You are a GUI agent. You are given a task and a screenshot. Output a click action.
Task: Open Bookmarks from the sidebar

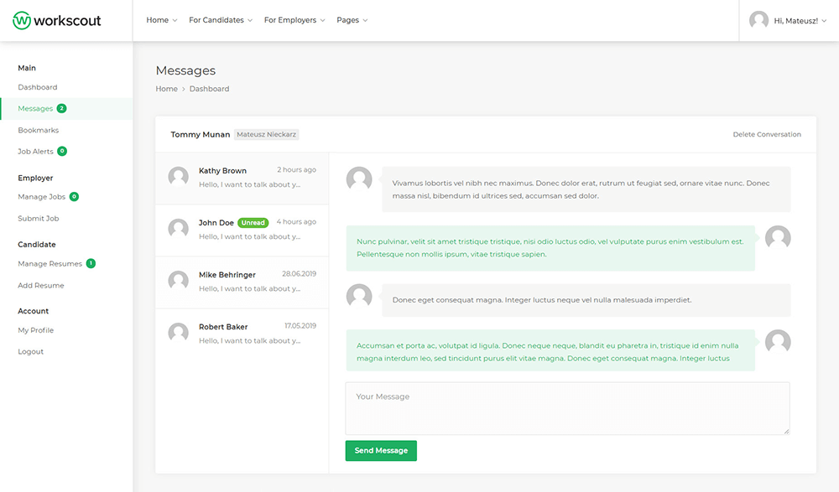(x=39, y=131)
